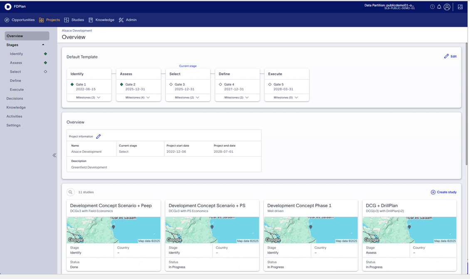Switch to the Projects tab
The image size is (470, 279).
[49, 20]
